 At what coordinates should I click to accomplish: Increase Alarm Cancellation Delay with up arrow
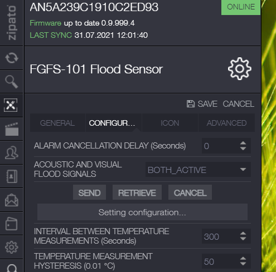click(243, 143)
